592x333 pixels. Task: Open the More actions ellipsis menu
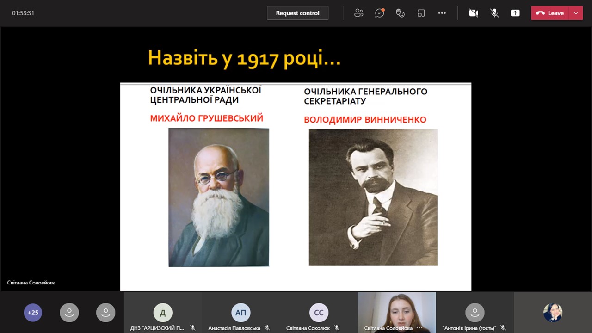(442, 13)
